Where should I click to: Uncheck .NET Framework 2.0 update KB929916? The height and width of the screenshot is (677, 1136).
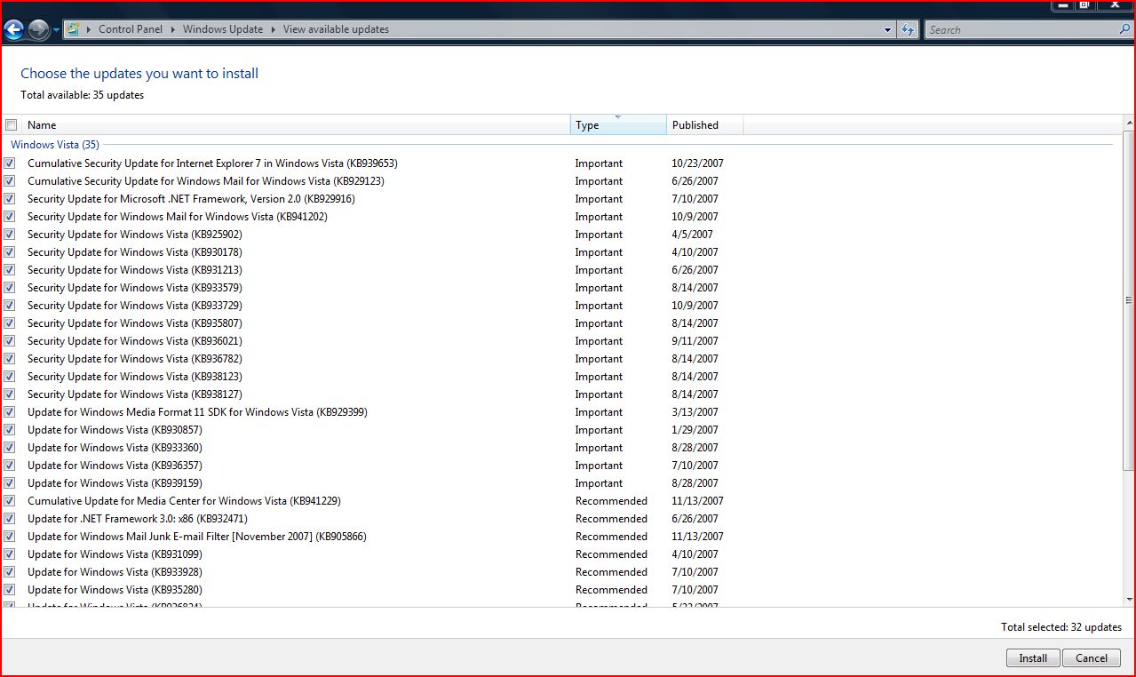coord(10,199)
